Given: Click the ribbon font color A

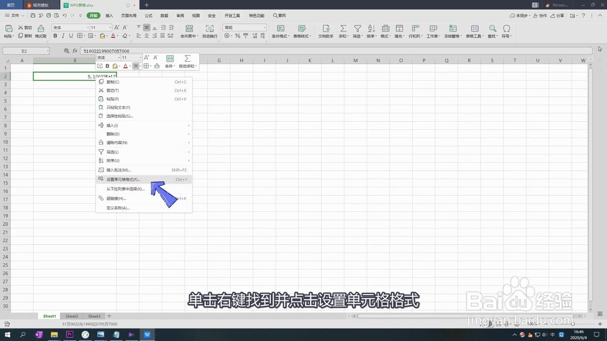Looking at the screenshot, I should point(113,36).
